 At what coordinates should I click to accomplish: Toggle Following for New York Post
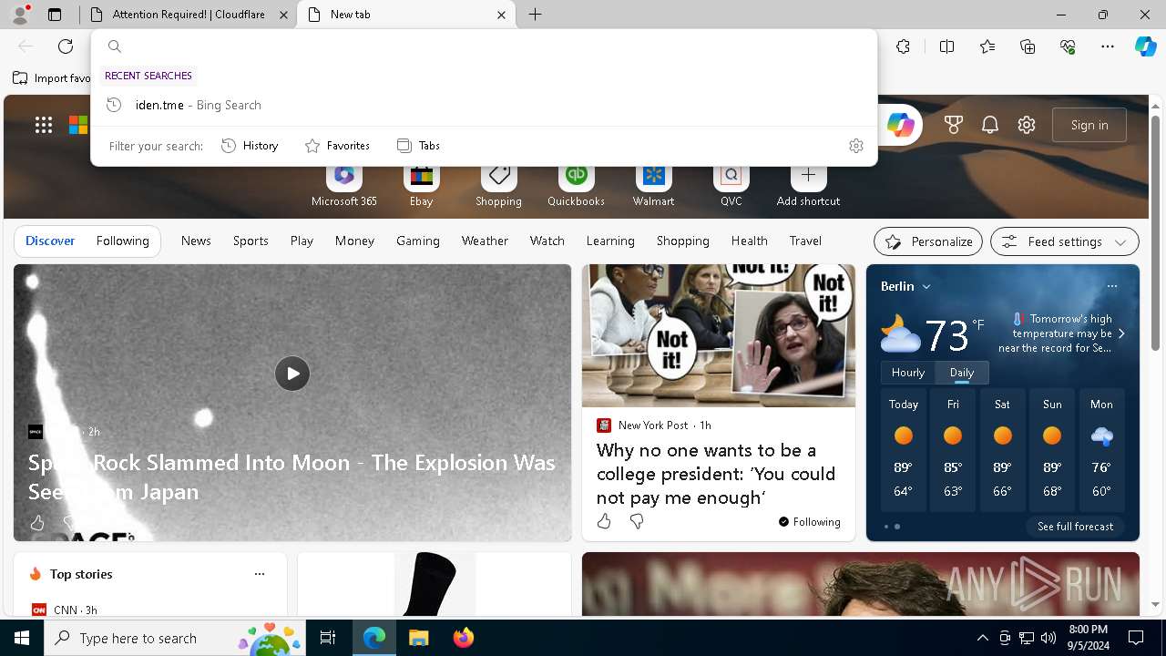pyautogui.click(x=809, y=522)
